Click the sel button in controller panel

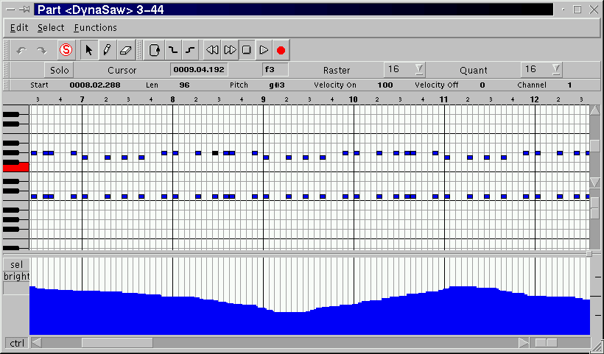tap(15, 264)
